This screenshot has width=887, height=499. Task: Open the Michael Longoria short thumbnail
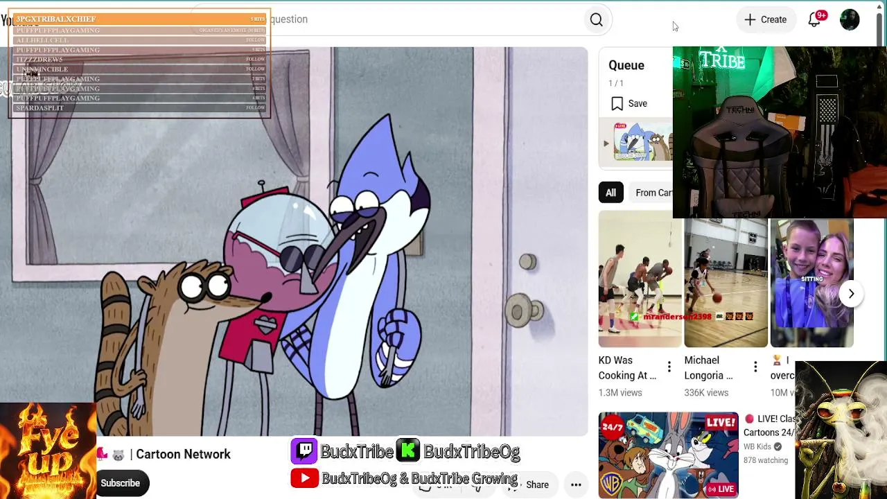coord(726,283)
